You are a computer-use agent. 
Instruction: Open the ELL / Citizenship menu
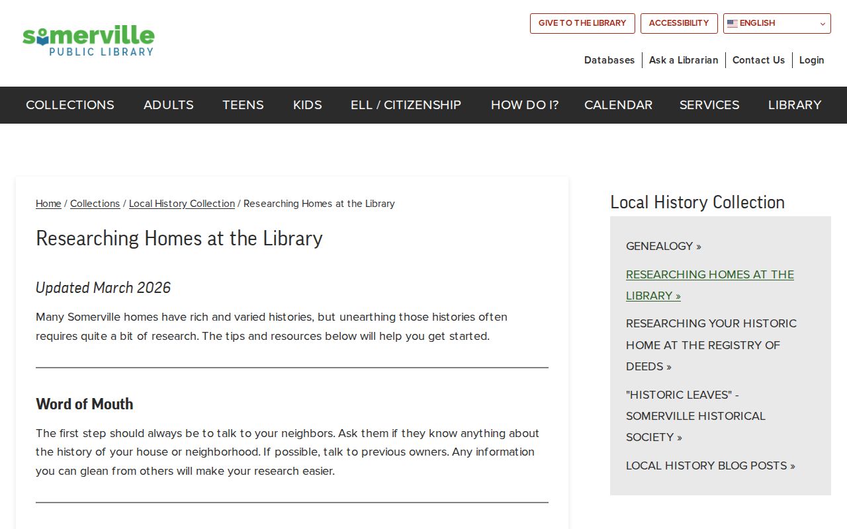pos(406,105)
